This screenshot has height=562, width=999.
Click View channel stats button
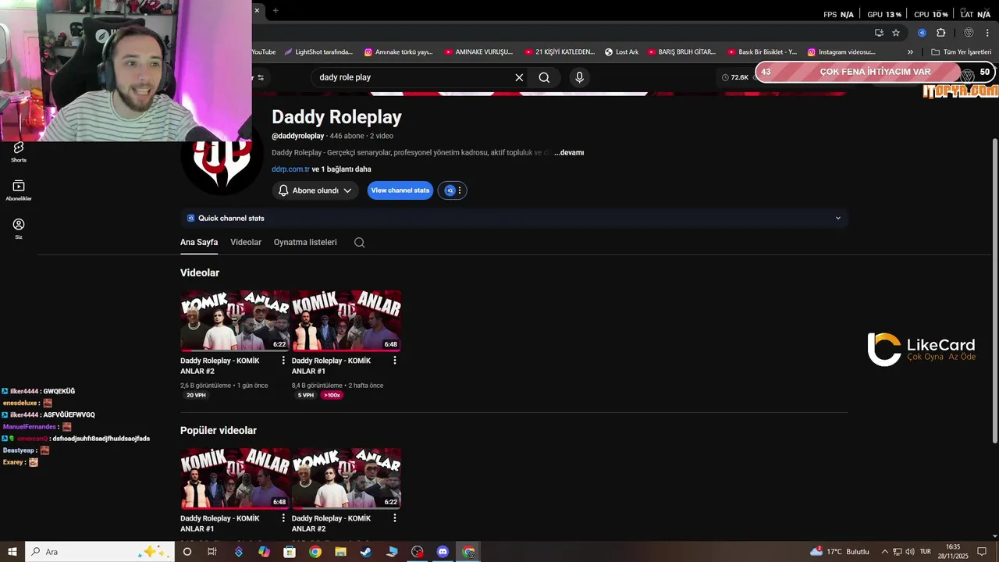[400, 190]
